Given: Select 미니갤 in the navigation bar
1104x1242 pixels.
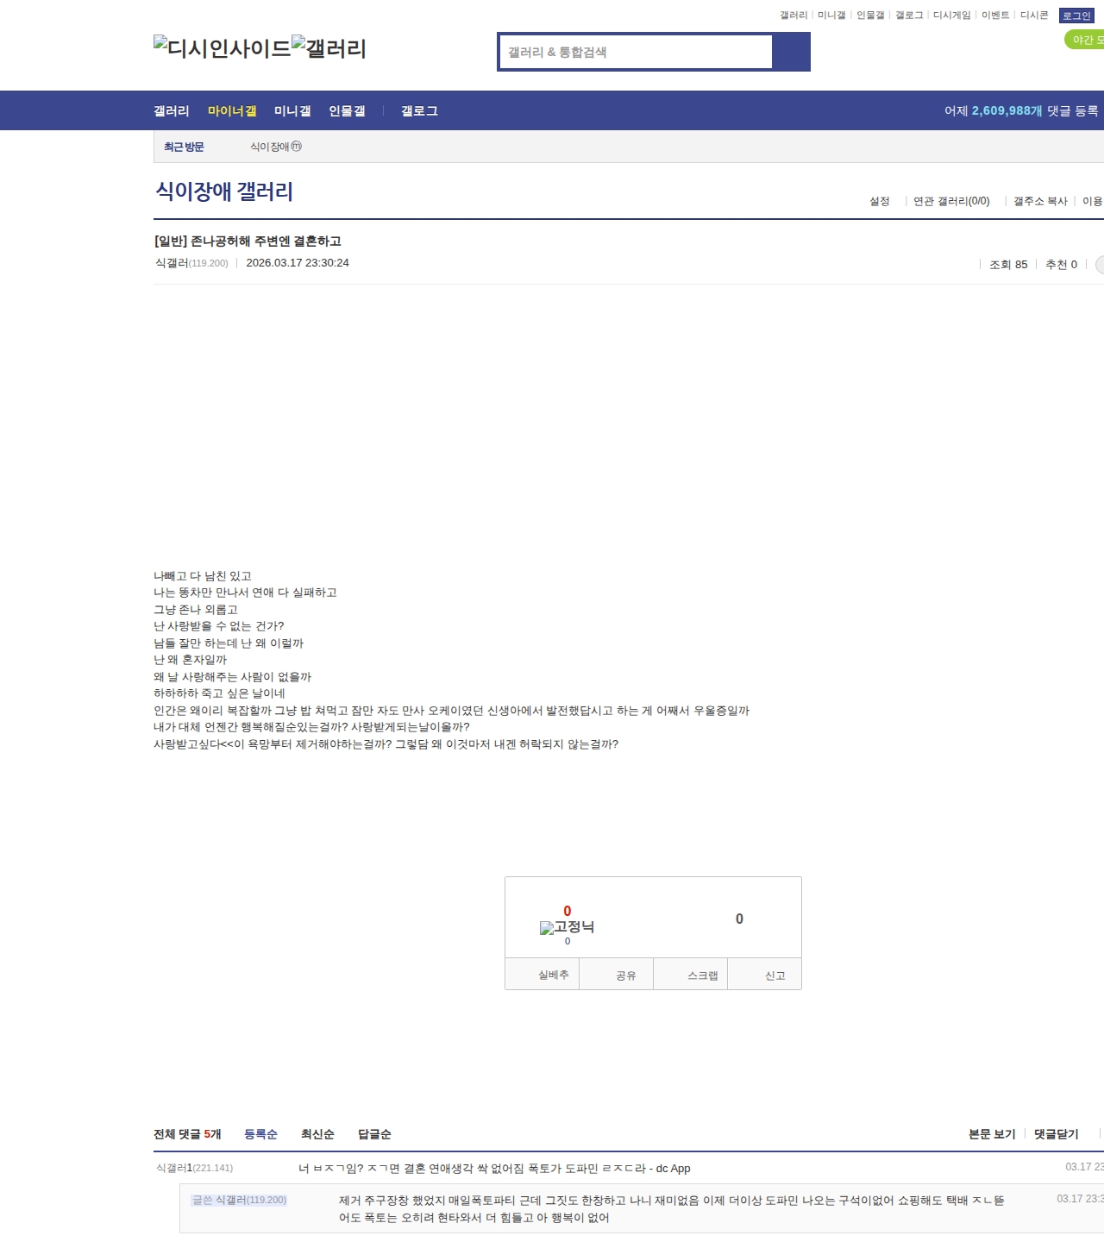Looking at the screenshot, I should pos(292,111).
